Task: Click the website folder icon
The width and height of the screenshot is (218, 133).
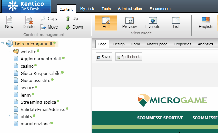Action: tap(16, 51)
